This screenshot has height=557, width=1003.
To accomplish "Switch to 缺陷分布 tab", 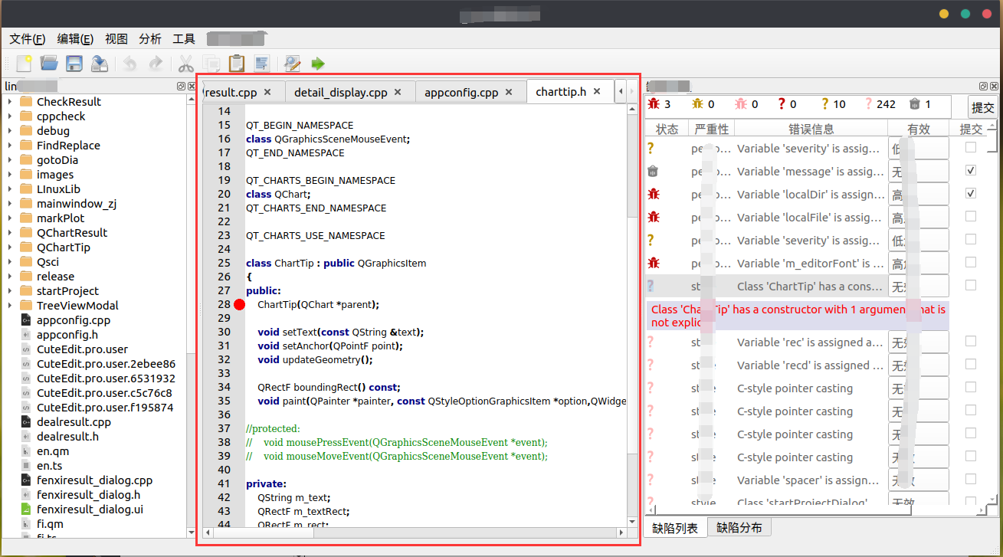I will coord(739,528).
